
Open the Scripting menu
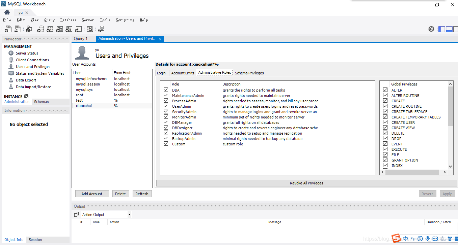125,20
